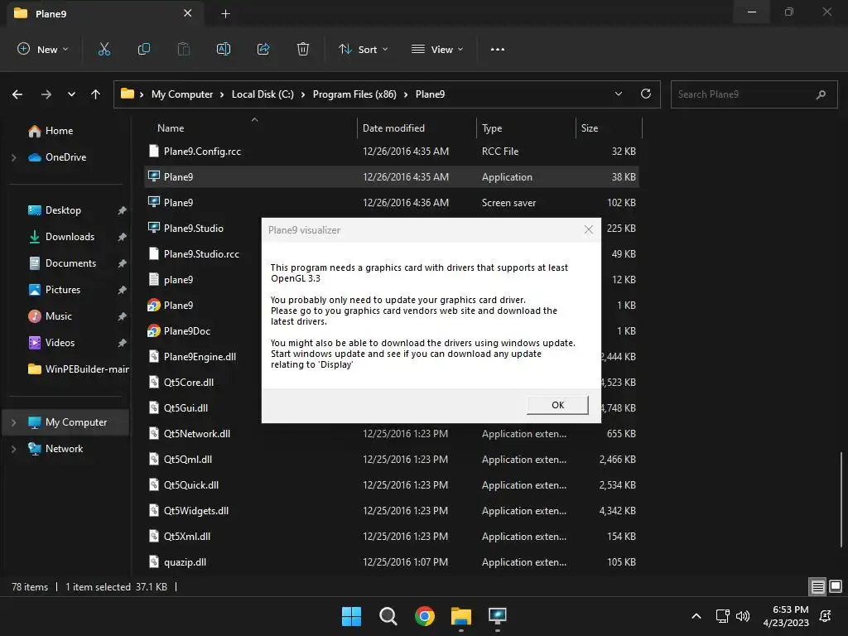Click Program Files (x86) breadcrumb

[x=354, y=94]
